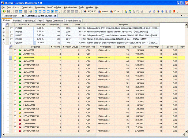Sort by the IonScore column header
Viewport: 188px width, 138px height.
(x=122, y=47)
